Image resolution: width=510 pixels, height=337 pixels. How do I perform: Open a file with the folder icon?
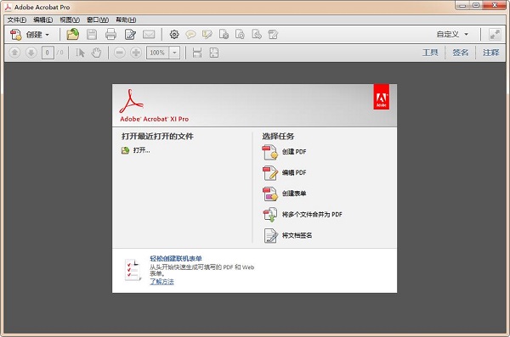pos(73,35)
